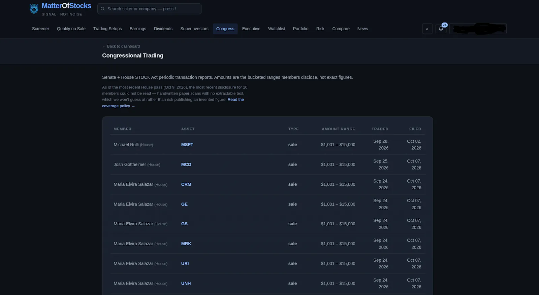The width and height of the screenshot is (539, 295).
Task: Open the MSFT ticker link
Action: tap(187, 145)
